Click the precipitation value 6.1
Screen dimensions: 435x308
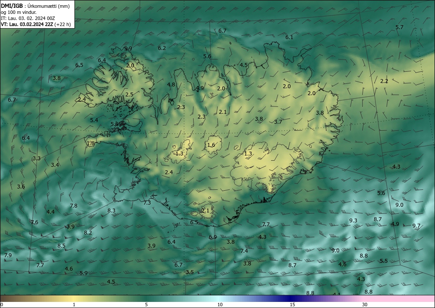[x=289, y=37]
